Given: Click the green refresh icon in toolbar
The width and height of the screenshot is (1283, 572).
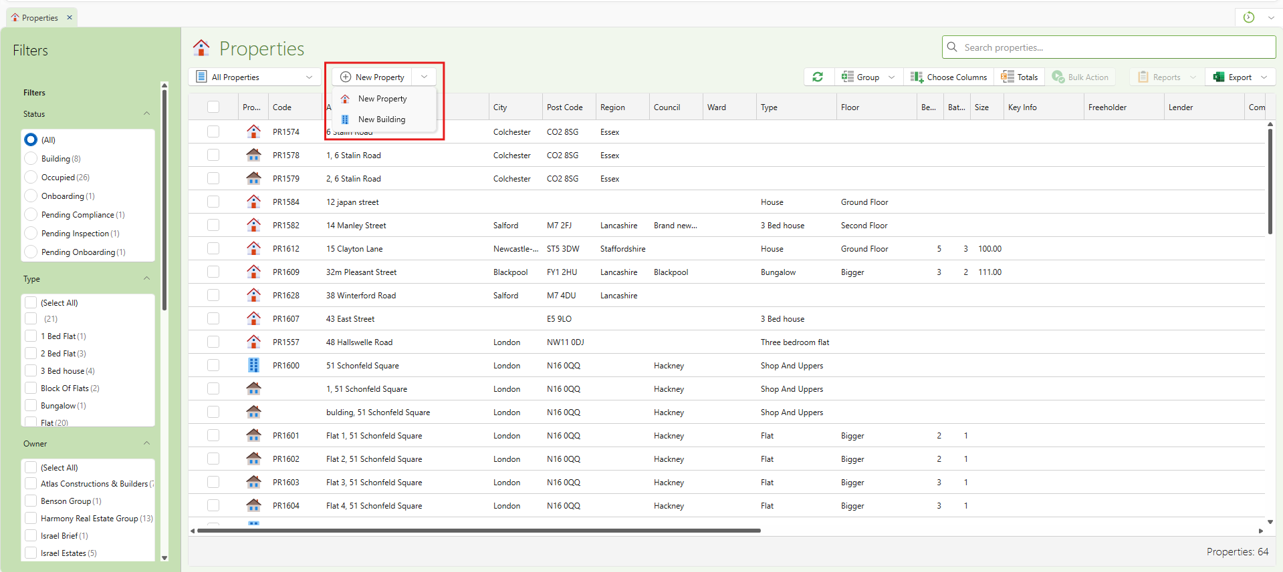Looking at the screenshot, I should click(818, 77).
